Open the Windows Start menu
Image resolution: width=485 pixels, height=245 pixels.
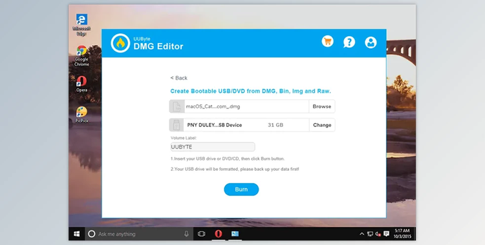(77, 234)
